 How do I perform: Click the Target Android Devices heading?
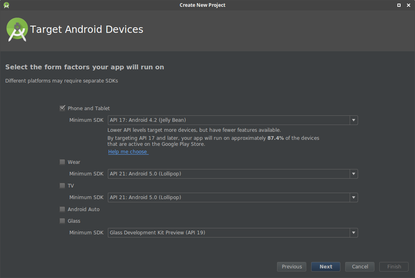(87, 30)
